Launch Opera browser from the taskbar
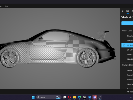Viewport: 133px width, 100px height. pyautogui.click(x=69, y=97)
